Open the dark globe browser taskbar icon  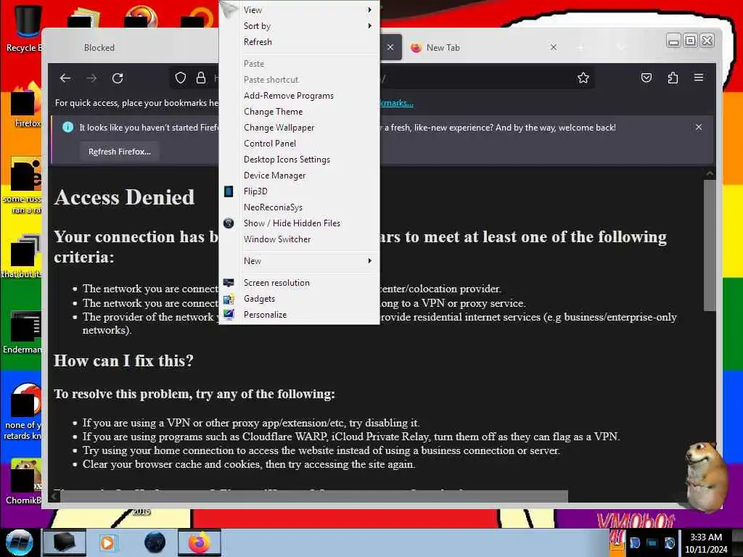coord(155,542)
